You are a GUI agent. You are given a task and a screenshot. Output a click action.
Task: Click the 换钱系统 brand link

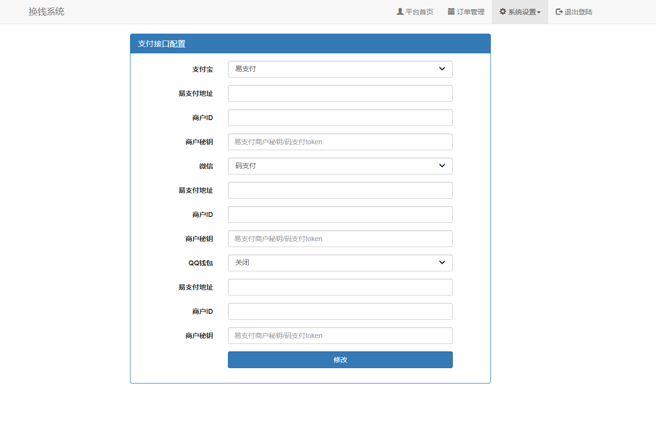(x=46, y=11)
